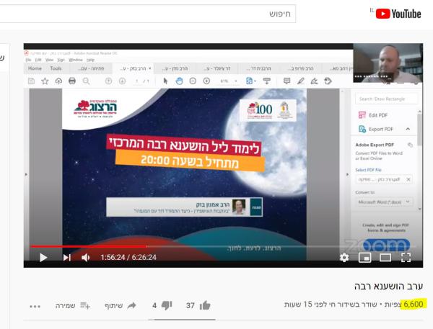Screen dimensions: 433x329
Task: Click Edit PDF in the side panel
Action: coord(373,115)
